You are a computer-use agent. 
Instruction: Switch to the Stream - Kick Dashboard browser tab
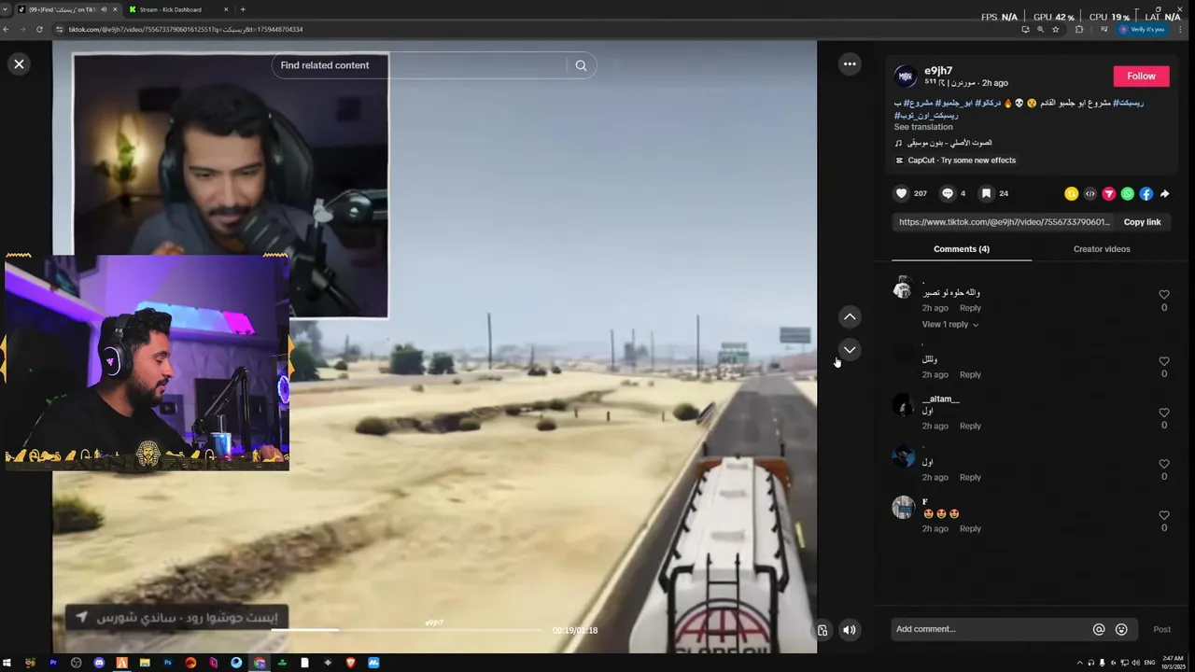pyautogui.click(x=177, y=9)
